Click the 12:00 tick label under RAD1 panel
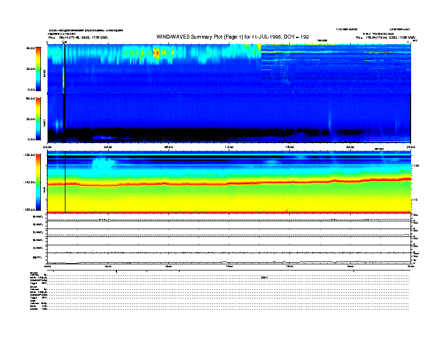Viewport: 443px width, 342px height. pyautogui.click(x=229, y=147)
